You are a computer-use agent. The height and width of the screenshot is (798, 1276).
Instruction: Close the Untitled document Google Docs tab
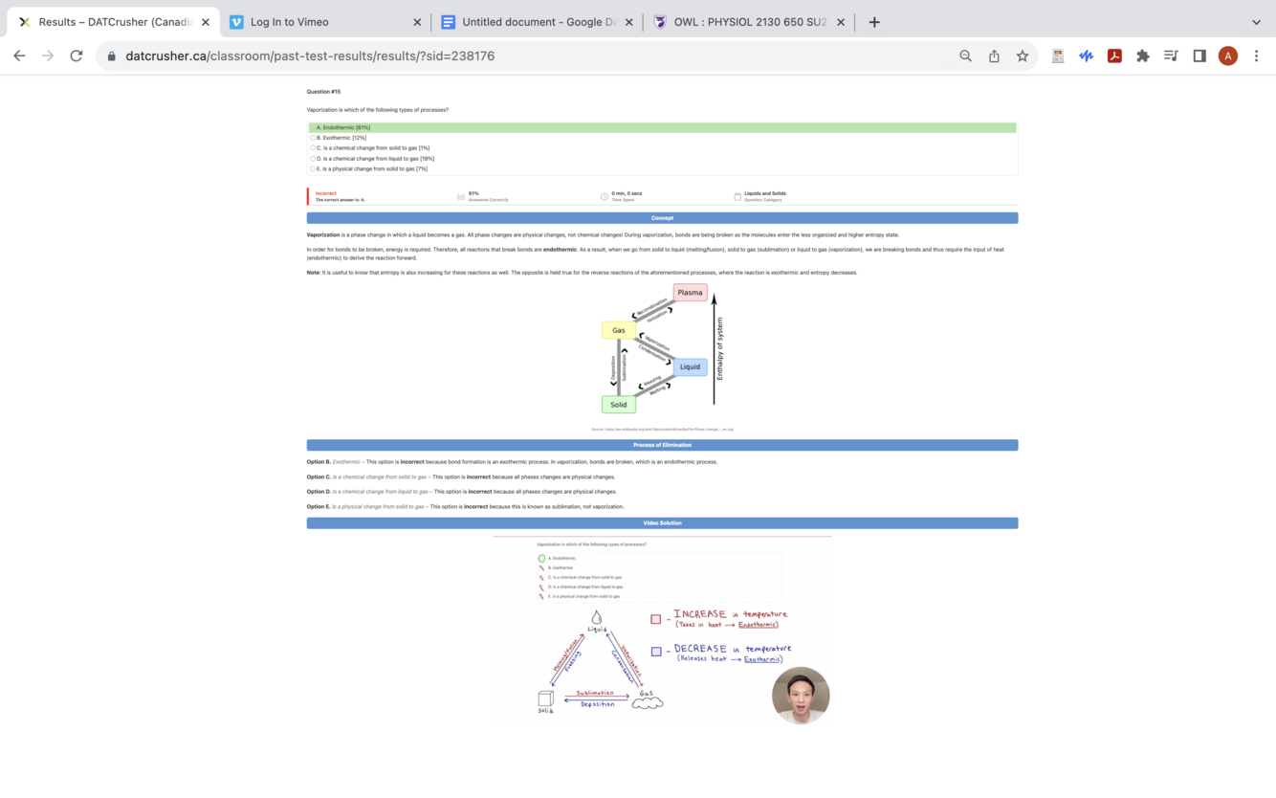point(628,22)
